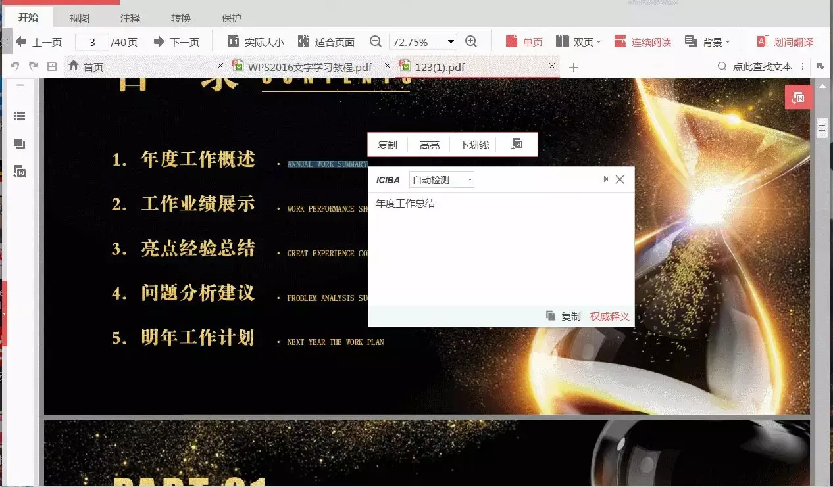The width and height of the screenshot is (833, 487).
Task: Open the 权威释义 link
Action: point(609,316)
